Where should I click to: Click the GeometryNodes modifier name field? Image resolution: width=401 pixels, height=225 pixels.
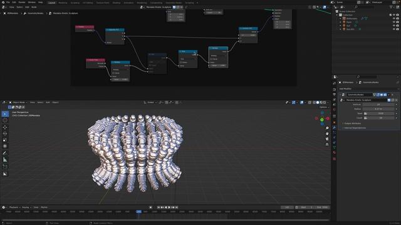click(x=359, y=95)
